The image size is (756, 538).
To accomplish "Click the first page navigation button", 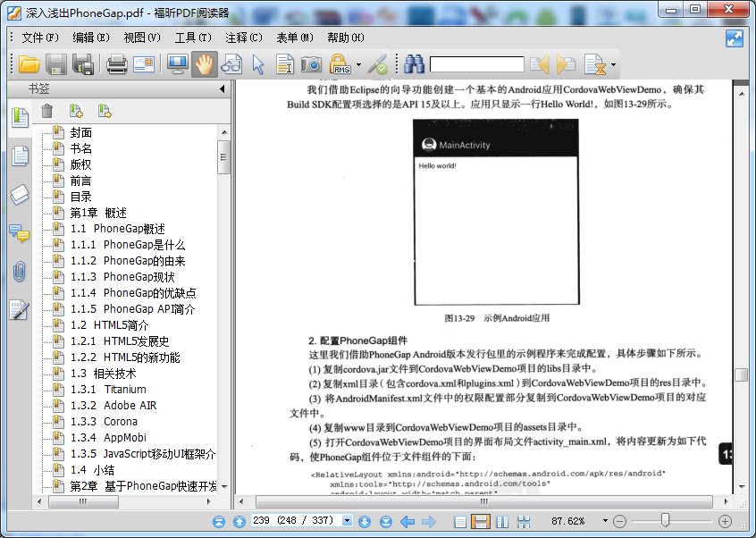I will (219, 521).
